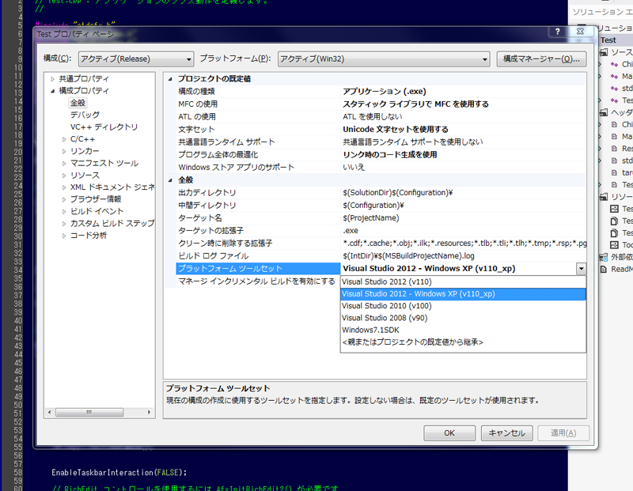Screen dimensions: 633x491
Task: Select 共通言語ランタイム サポート property row
Action: tap(381, 142)
